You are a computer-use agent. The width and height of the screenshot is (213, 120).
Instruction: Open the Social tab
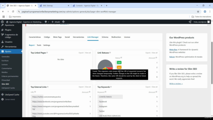67,37
